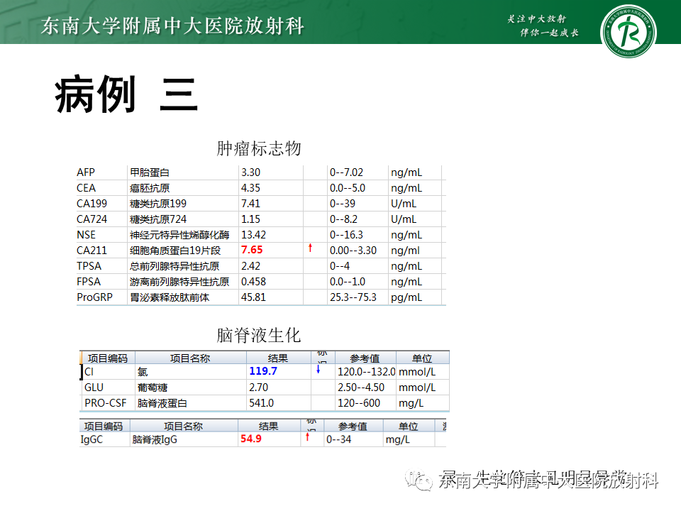Image resolution: width=681 pixels, height=511 pixels.
Task: Click the 东南大学附属中大医院放射科 header title
Action: pos(172,26)
